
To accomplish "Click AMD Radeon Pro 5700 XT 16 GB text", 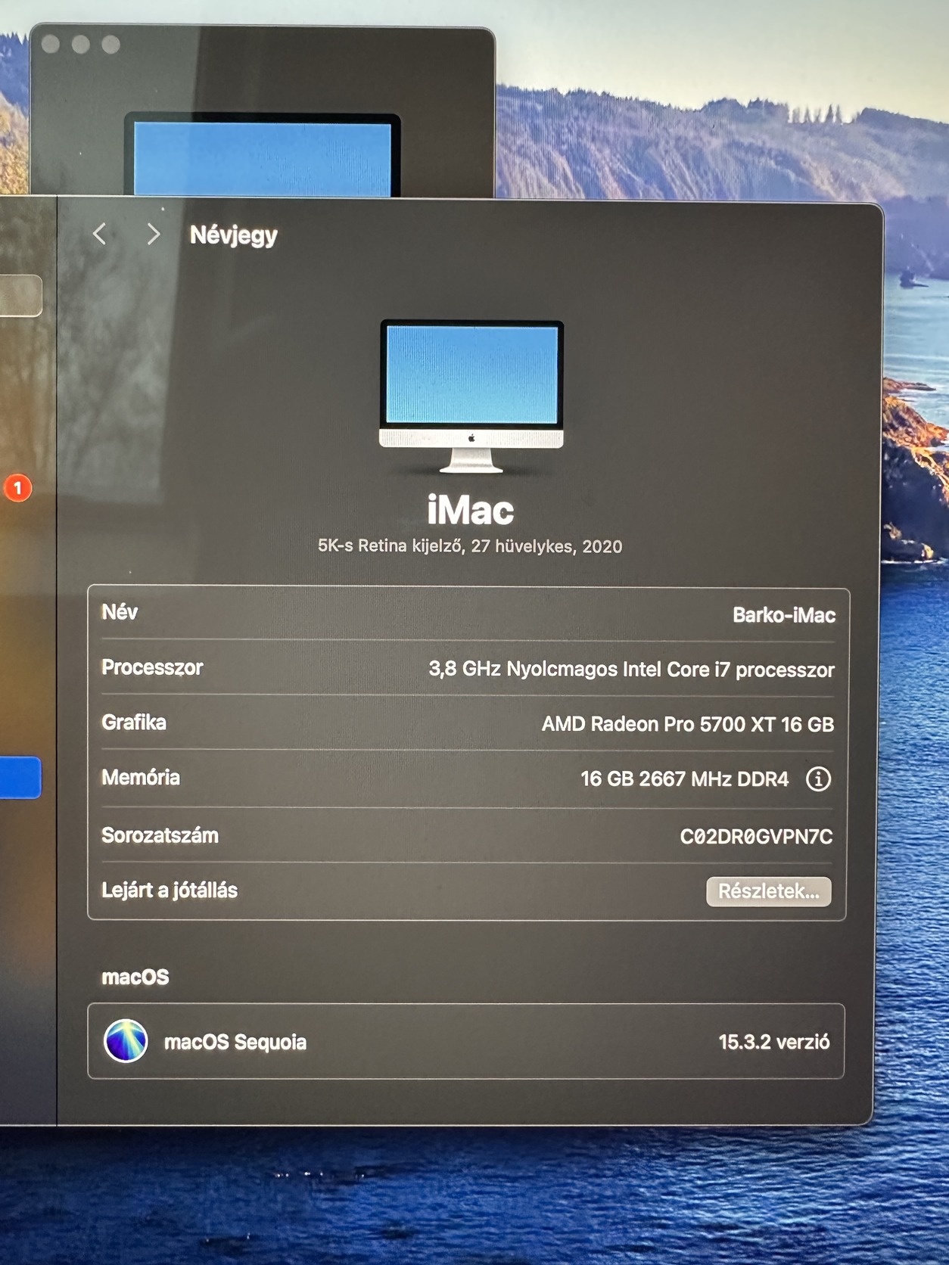I will tap(687, 724).
